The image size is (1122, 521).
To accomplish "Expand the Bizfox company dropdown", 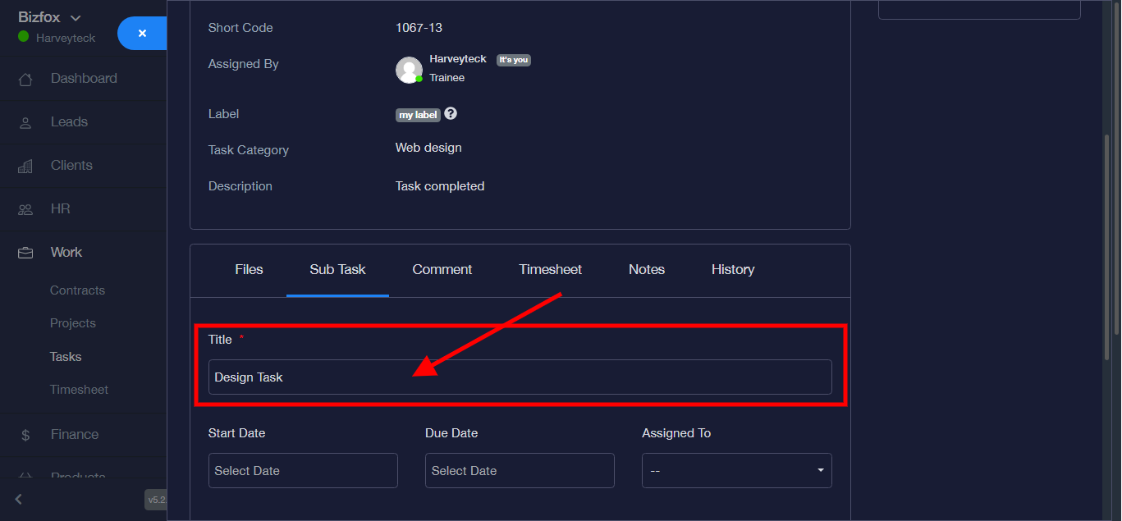I will [76, 18].
